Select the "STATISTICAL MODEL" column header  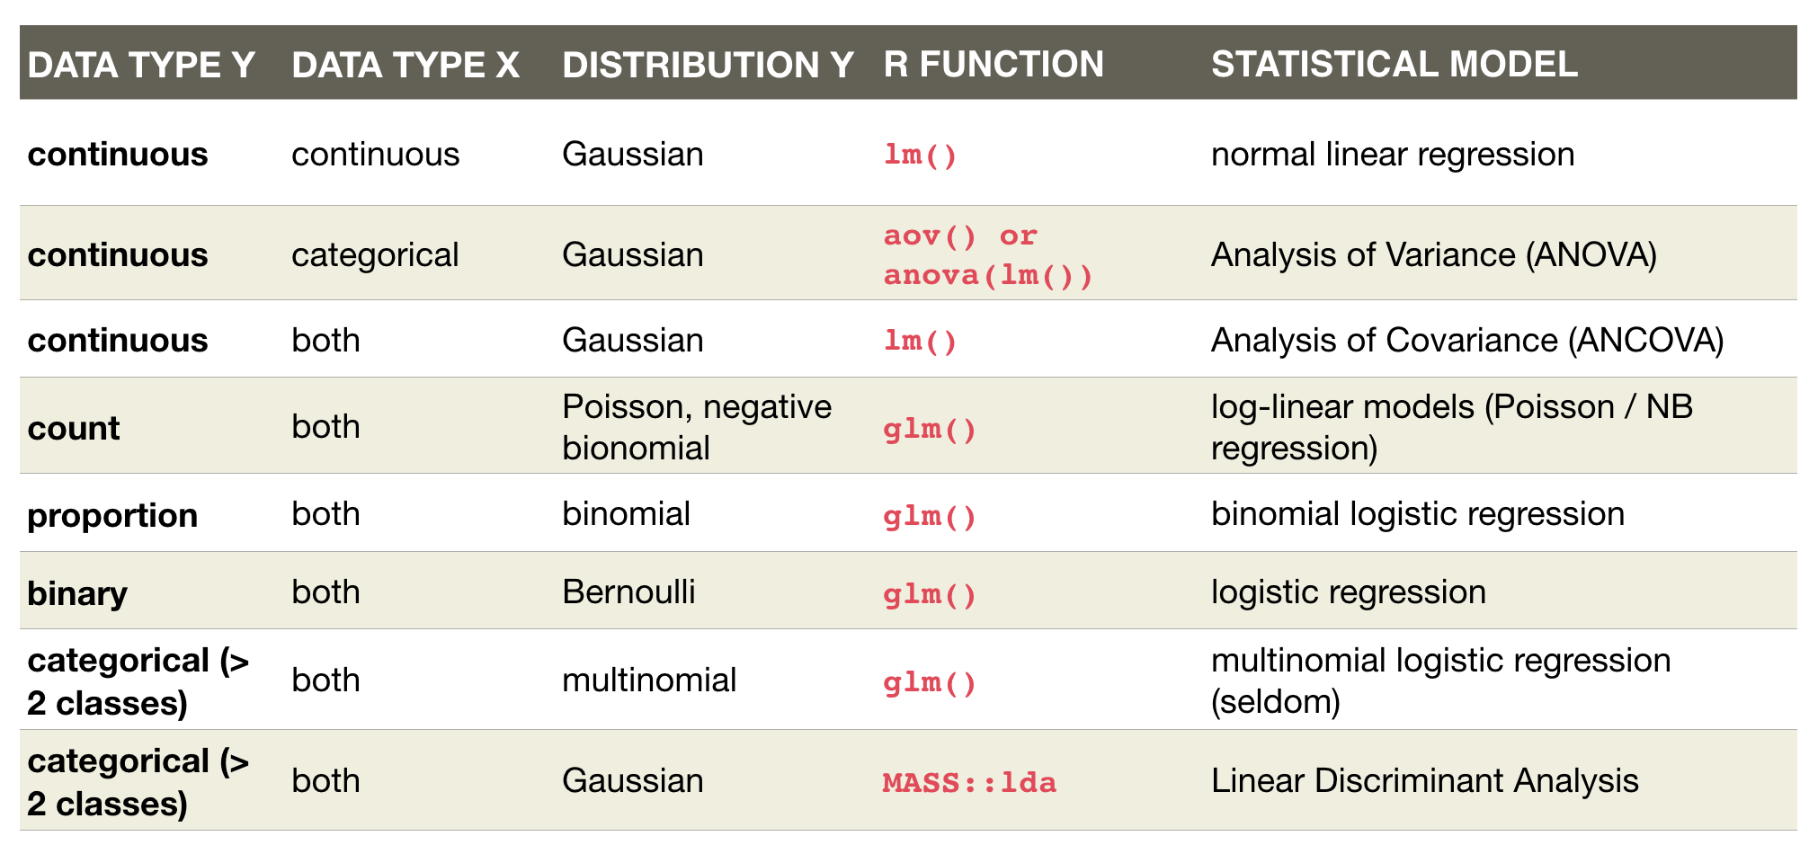(x=1394, y=65)
